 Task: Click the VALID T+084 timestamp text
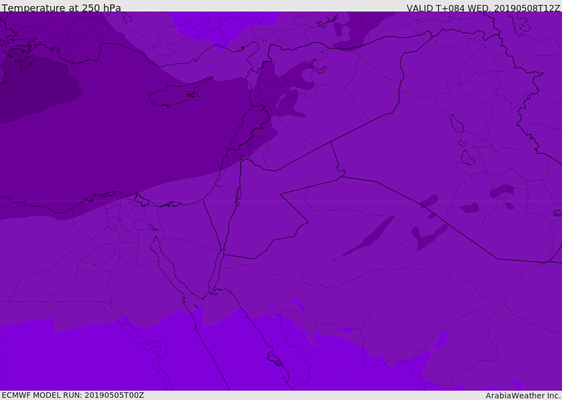483,8
